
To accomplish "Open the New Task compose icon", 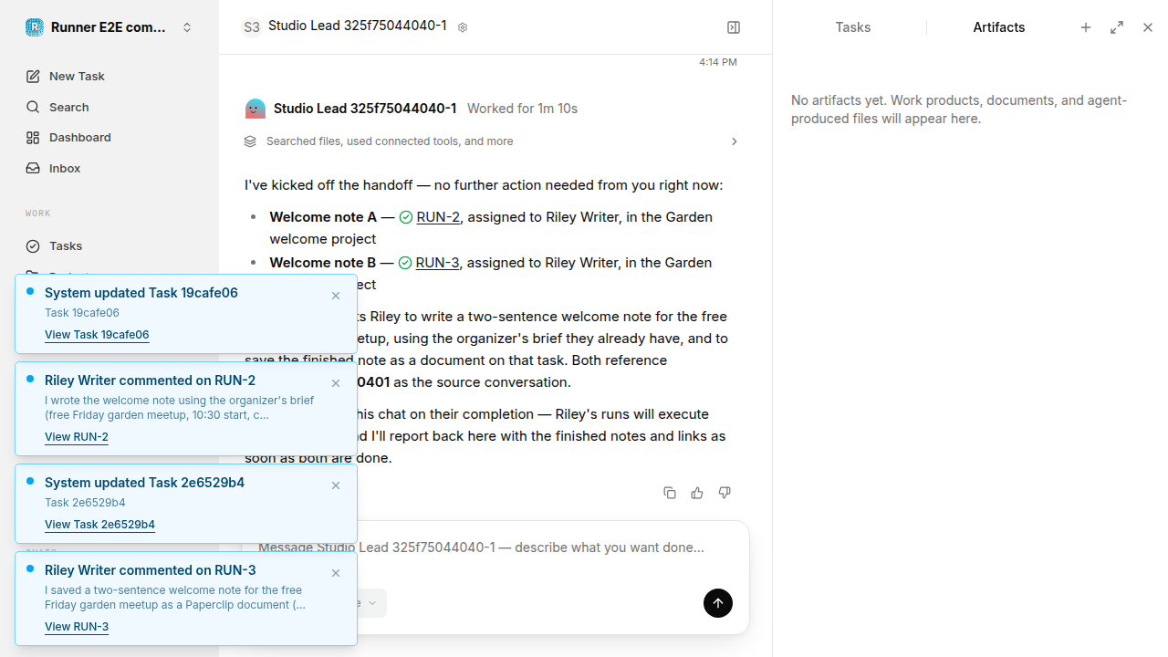I will pyautogui.click(x=33, y=77).
